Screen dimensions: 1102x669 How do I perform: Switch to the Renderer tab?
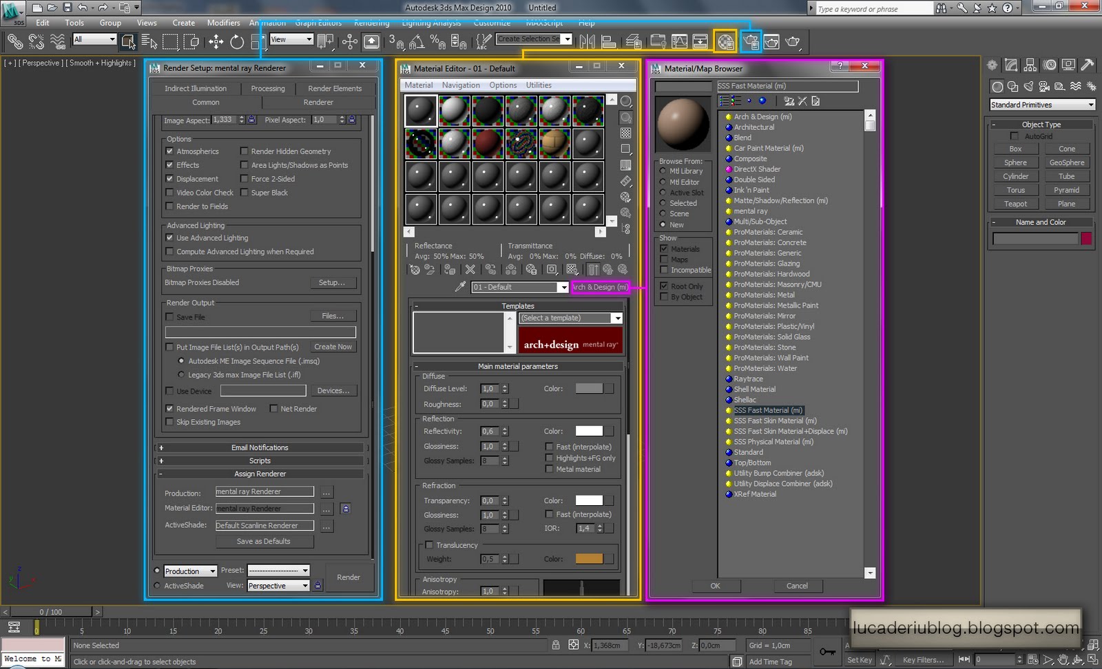[318, 102]
